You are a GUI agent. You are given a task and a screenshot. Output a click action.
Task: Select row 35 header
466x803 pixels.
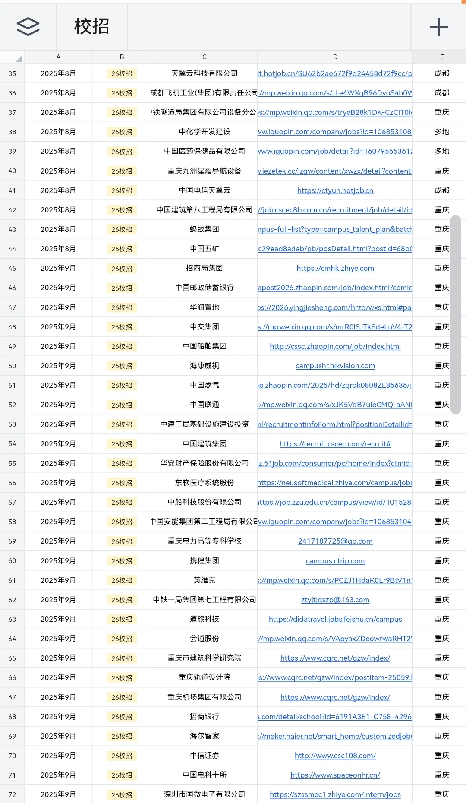pos(12,73)
